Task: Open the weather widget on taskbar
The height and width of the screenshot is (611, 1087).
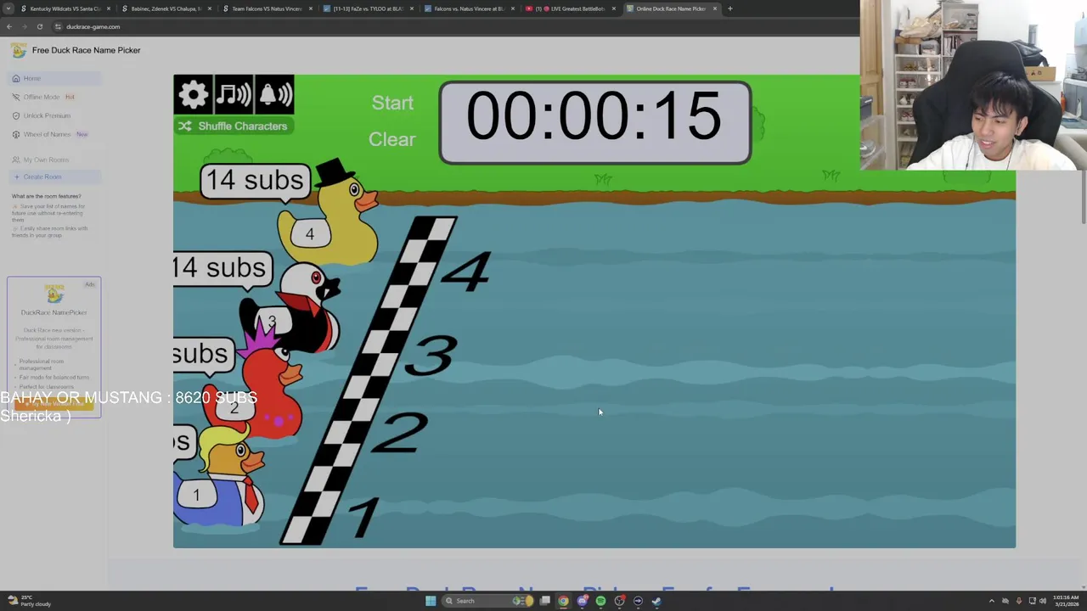Action: coord(30,601)
